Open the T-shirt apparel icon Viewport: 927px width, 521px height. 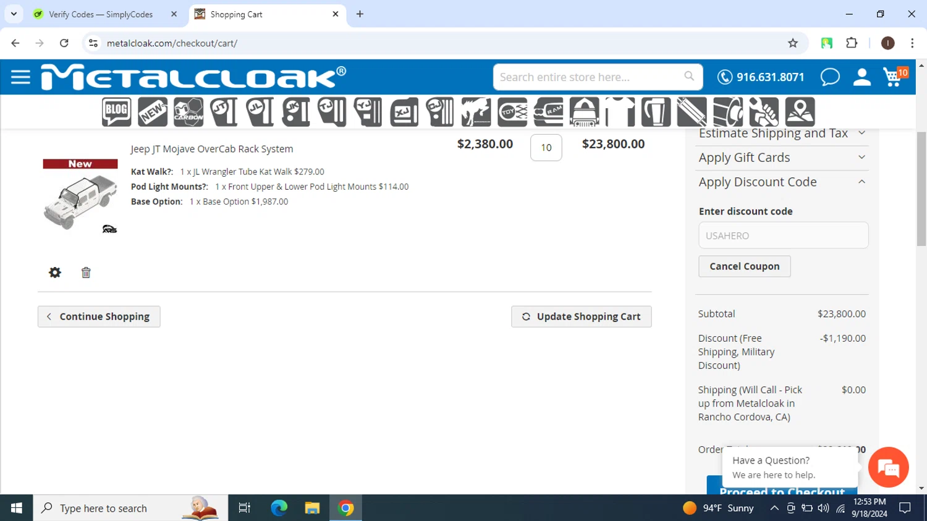pos(620,112)
